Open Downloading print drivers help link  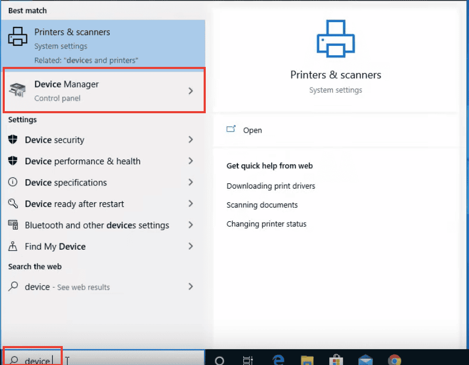click(x=271, y=186)
